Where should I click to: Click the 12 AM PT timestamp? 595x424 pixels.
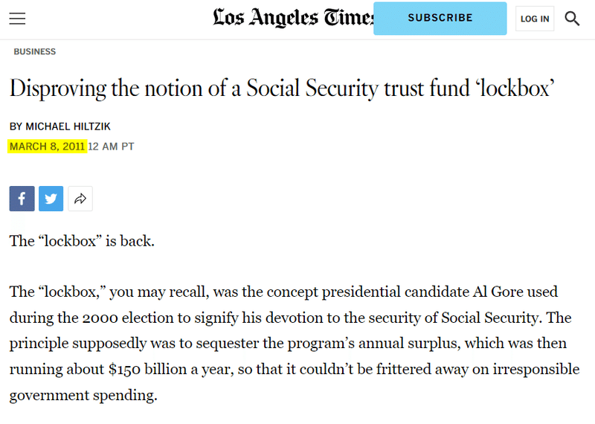click(111, 147)
